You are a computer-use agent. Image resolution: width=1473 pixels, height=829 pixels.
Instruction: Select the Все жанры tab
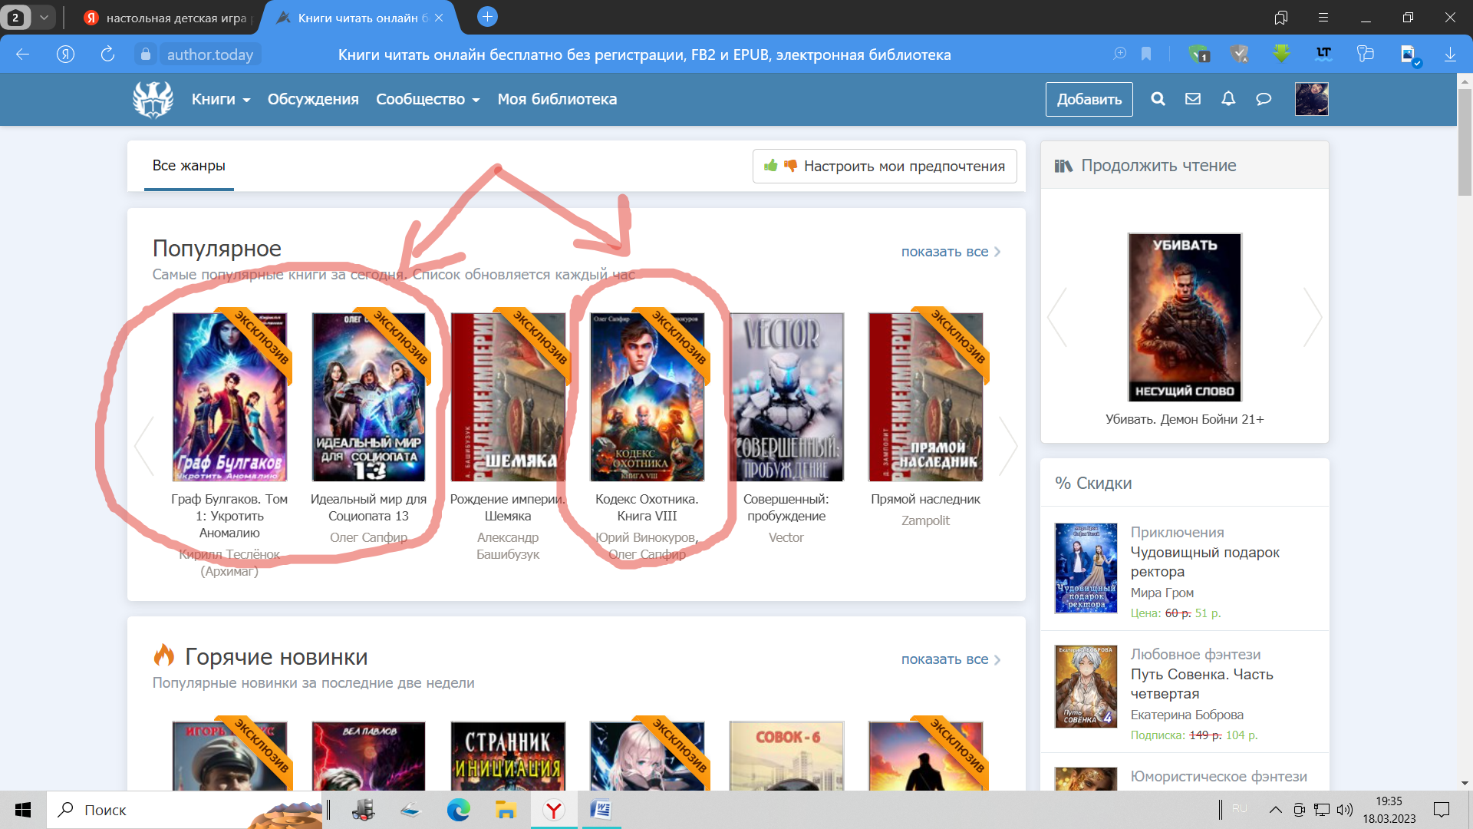(x=189, y=166)
